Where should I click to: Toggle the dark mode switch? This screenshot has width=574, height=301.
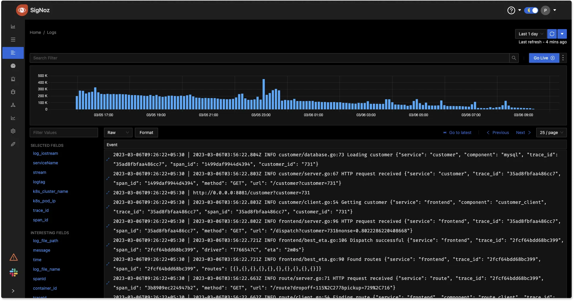531,10
